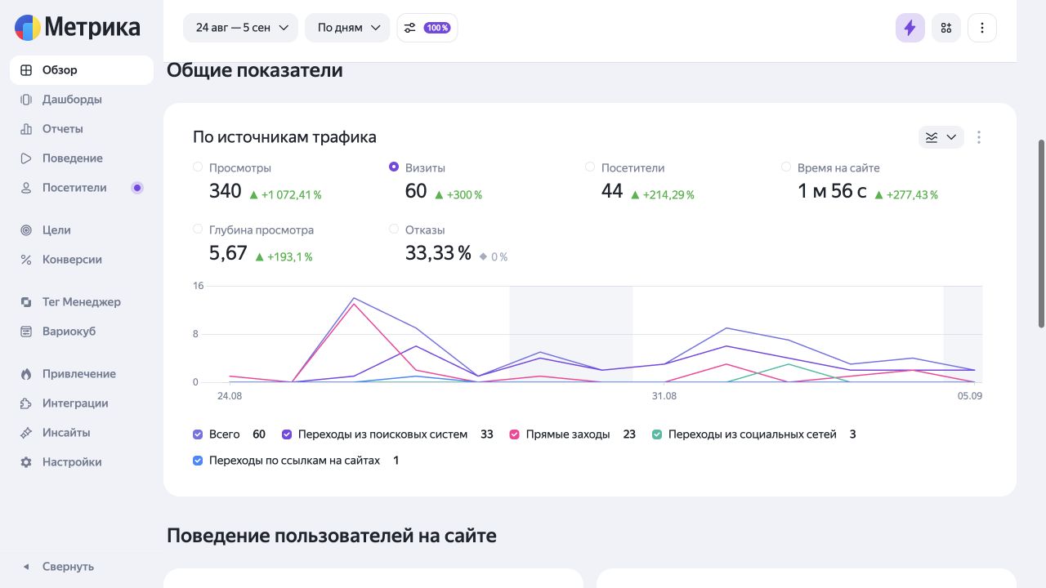Select the Отказы metric radio button

394,229
